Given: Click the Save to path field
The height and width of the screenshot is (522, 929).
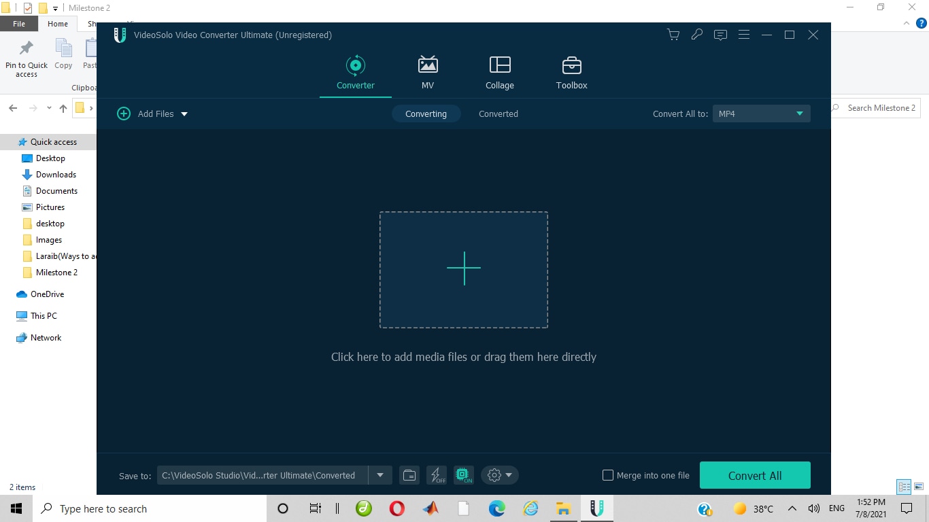Looking at the screenshot, I should coord(263,475).
